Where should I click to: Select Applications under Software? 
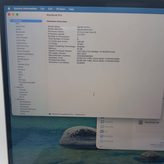click(x=25, y=104)
